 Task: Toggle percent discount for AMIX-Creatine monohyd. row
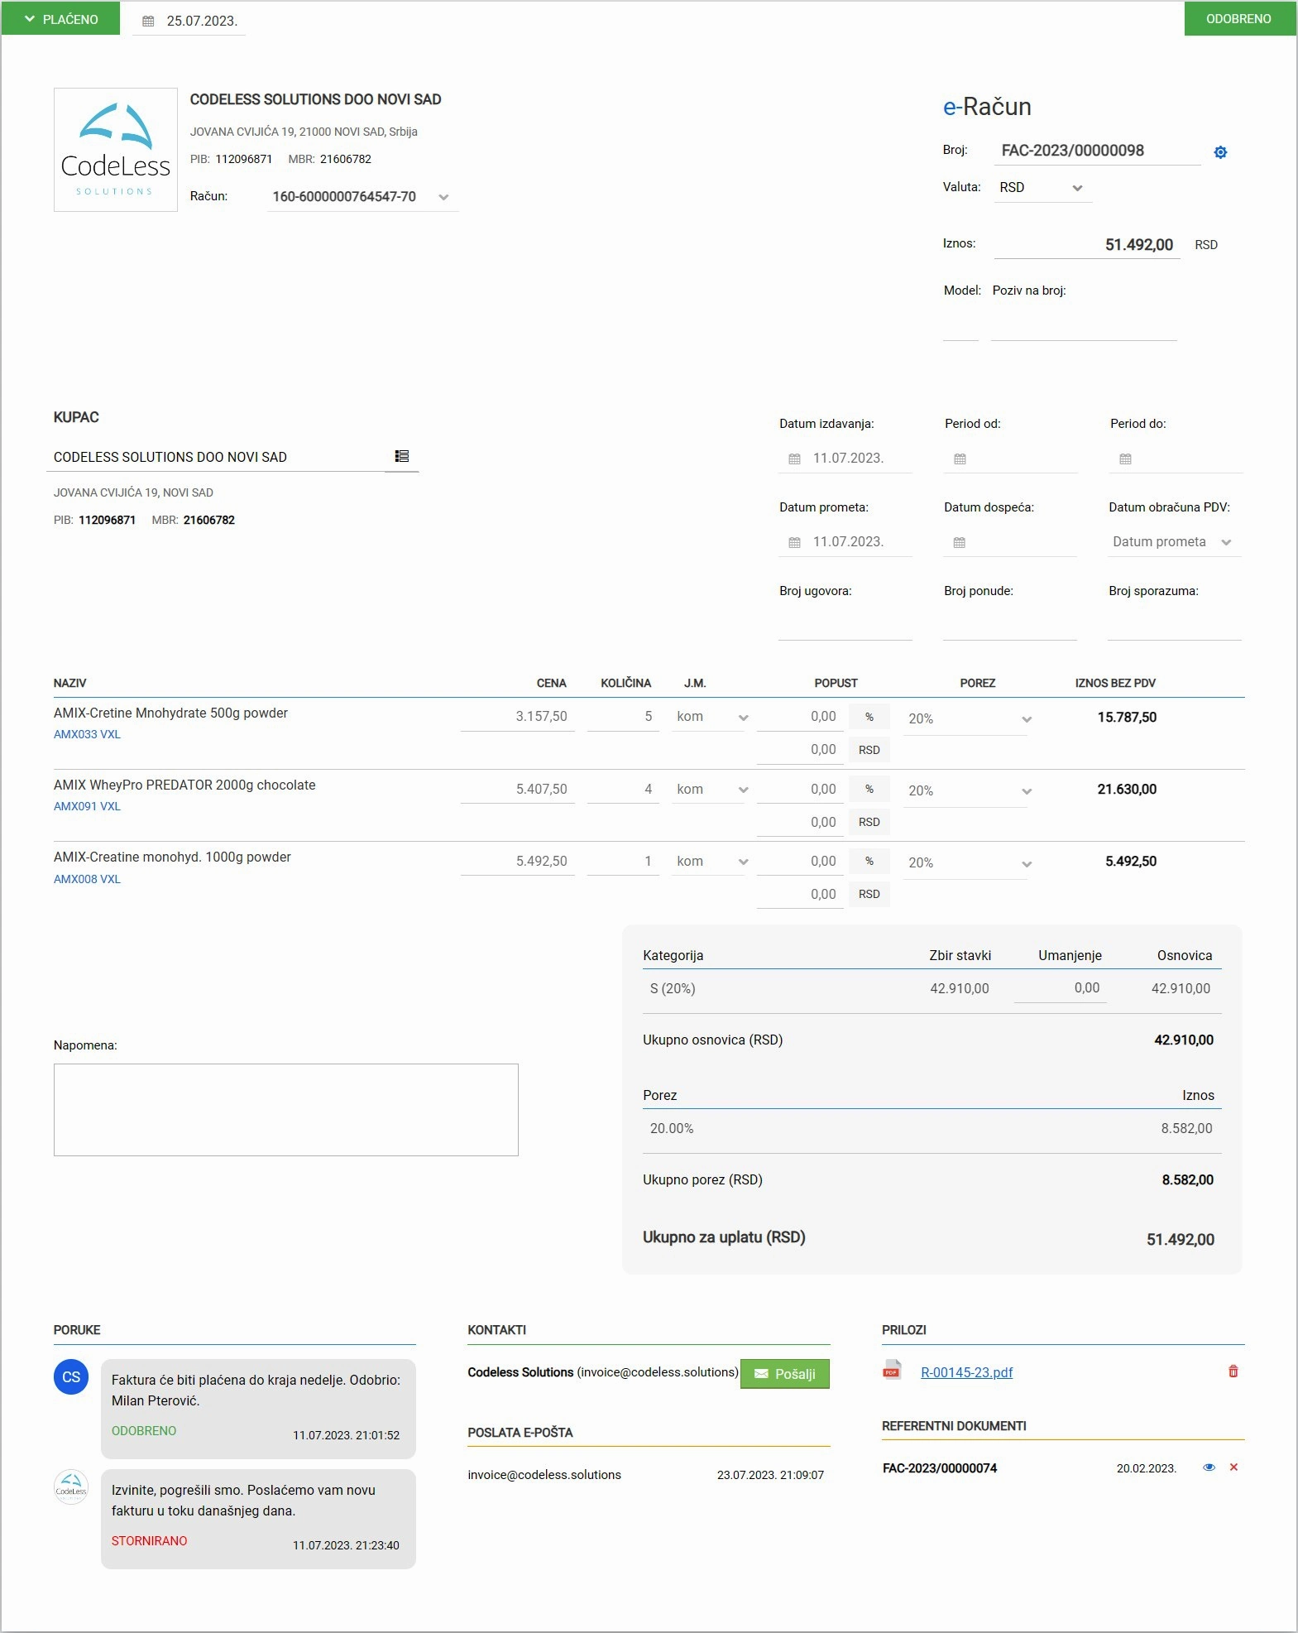click(869, 861)
